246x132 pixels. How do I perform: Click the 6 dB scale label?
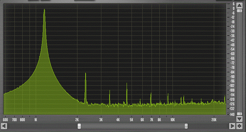[234, 4]
